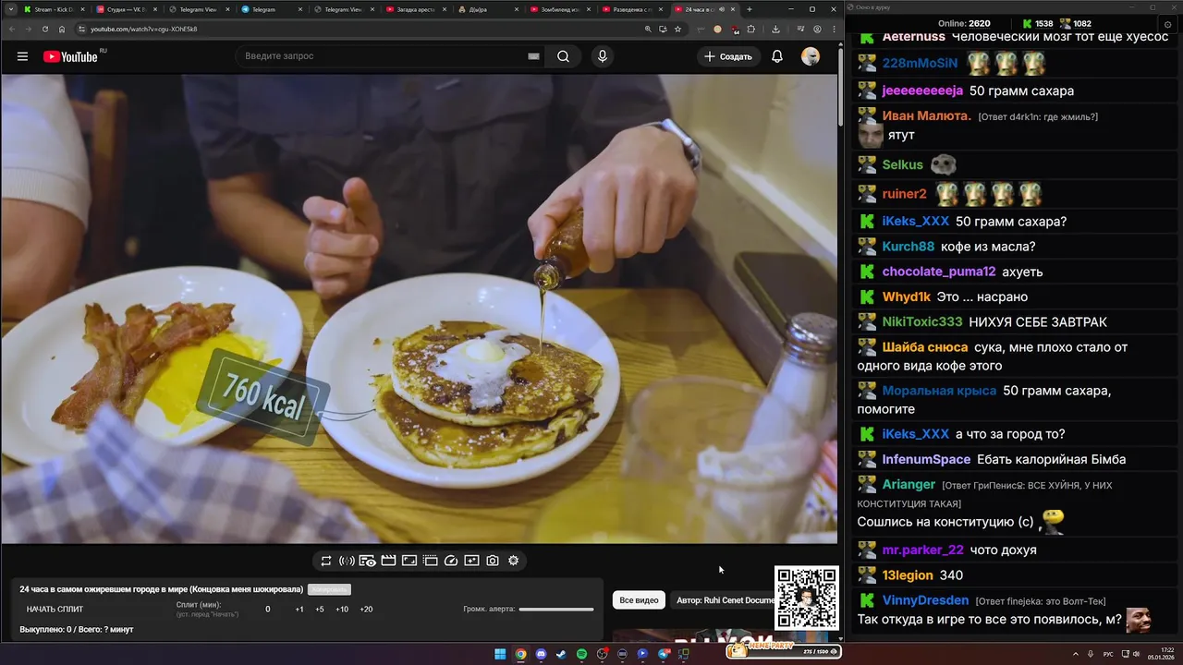Click the YouTube search magnifier button

(x=563, y=56)
